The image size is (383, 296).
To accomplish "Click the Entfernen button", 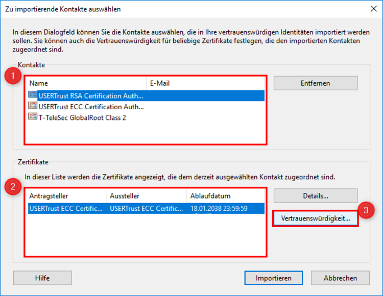I will pyautogui.click(x=316, y=83).
